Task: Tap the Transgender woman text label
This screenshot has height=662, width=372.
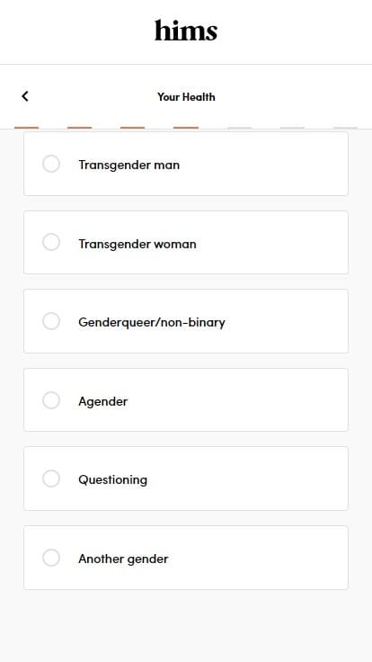Action: coord(137,244)
